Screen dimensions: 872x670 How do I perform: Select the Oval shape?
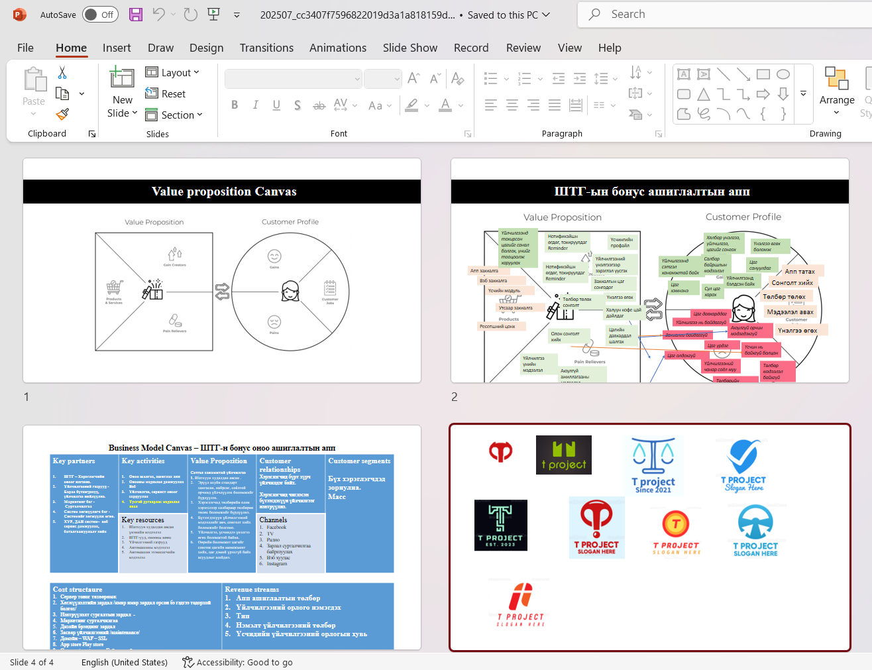click(783, 74)
